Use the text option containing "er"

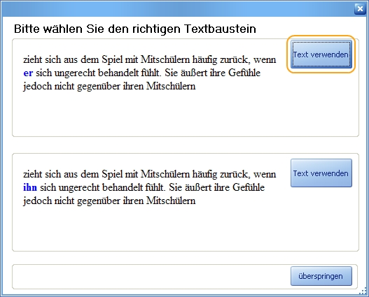321,55
